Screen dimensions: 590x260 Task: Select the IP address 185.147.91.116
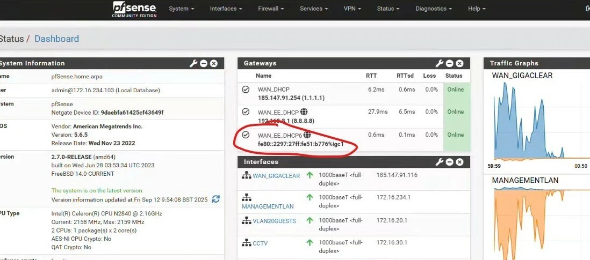397,175
